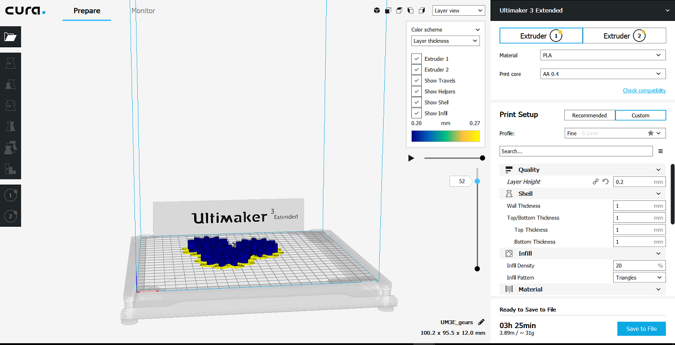Toggle the Show Travels checkbox
The width and height of the screenshot is (675, 345).
[416, 80]
